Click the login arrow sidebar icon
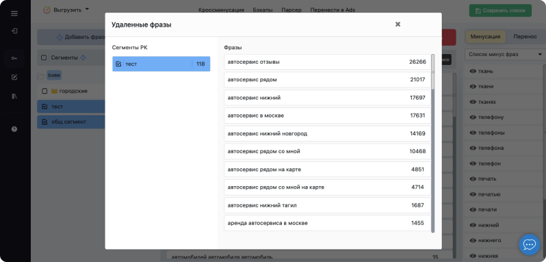Image resolution: width=546 pixels, height=262 pixels. click(14, 31)
